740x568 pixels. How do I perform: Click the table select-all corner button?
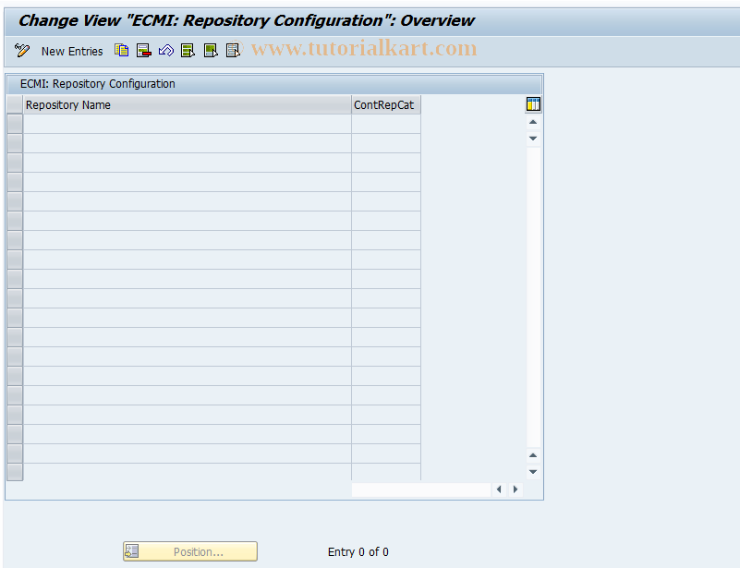point(15,104)
